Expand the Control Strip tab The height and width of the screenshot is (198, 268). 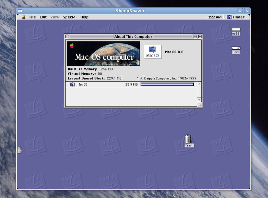19,150
